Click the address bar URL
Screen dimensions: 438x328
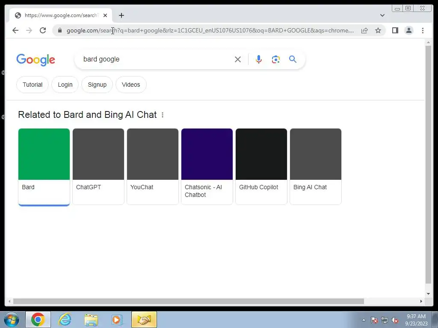point(210,30)
